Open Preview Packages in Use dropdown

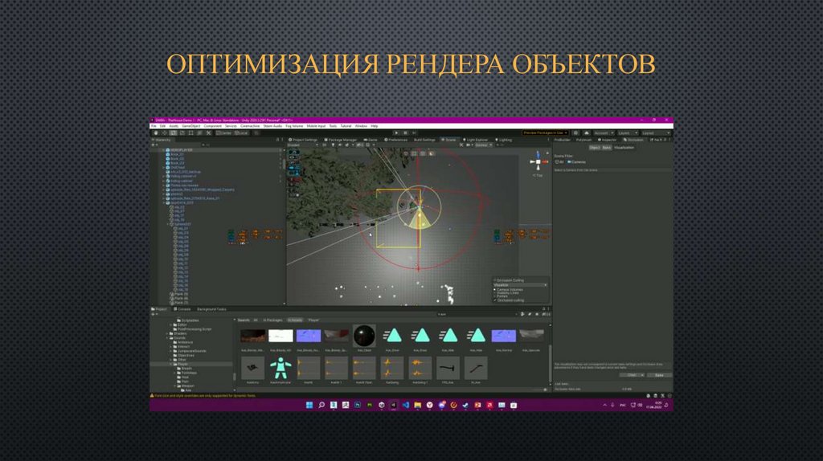coord(545,133)
